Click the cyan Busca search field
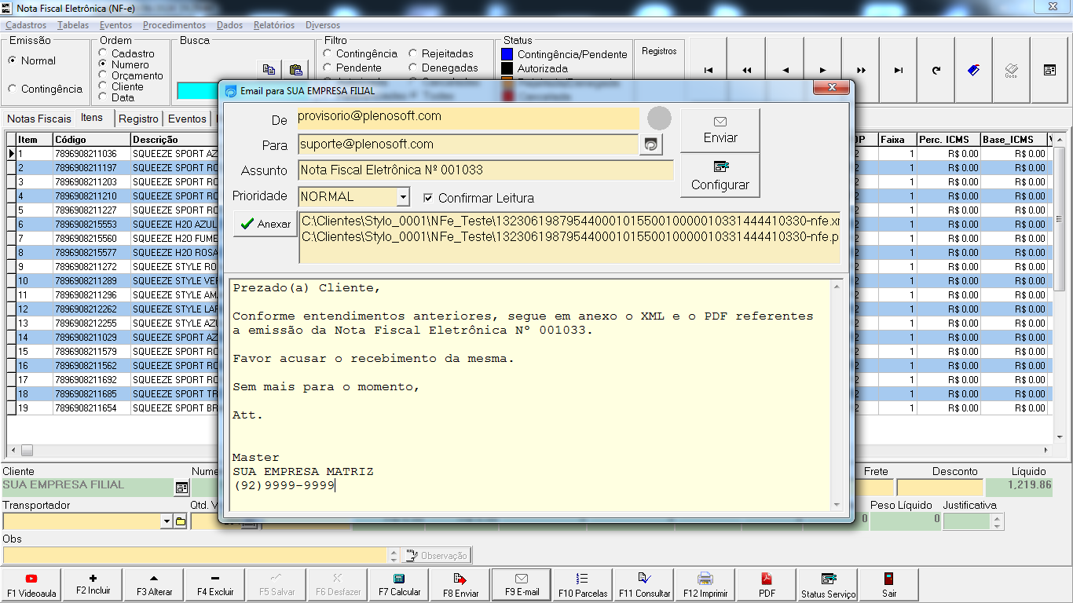 (198, 90)
